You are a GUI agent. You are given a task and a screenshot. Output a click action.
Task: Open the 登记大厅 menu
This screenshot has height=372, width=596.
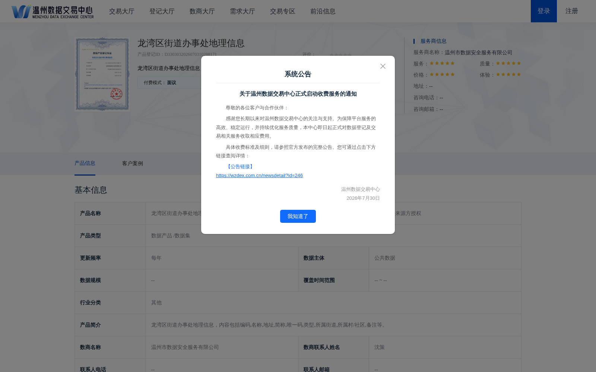coord(162,11)
